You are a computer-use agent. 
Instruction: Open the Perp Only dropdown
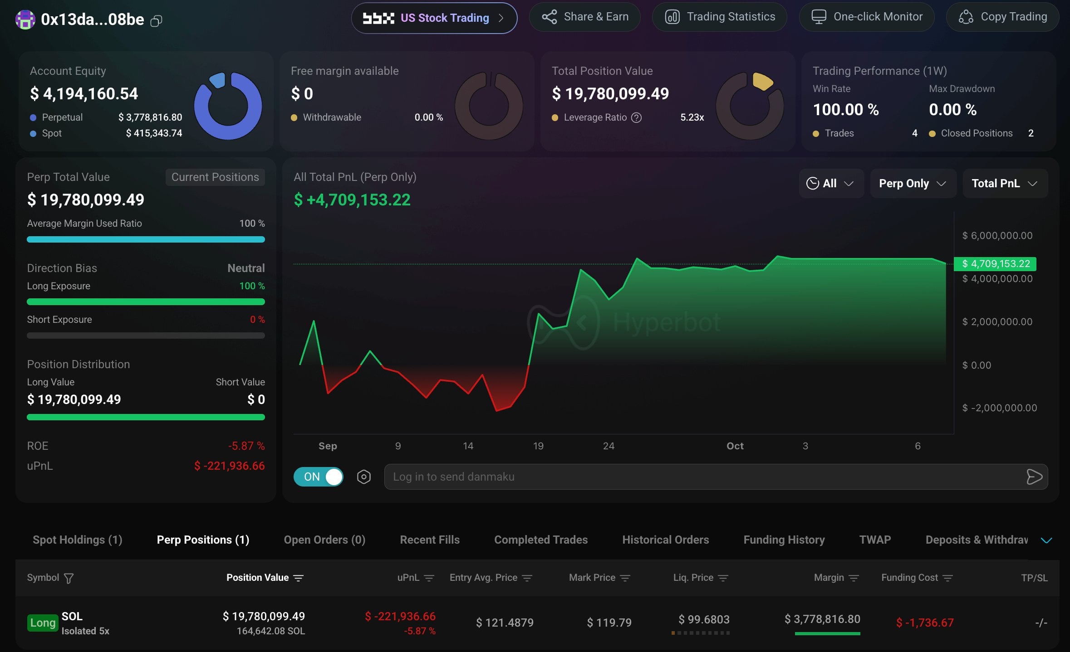tap(913, 183)
